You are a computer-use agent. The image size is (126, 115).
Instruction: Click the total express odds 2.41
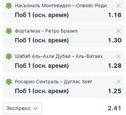click(114, 108)
